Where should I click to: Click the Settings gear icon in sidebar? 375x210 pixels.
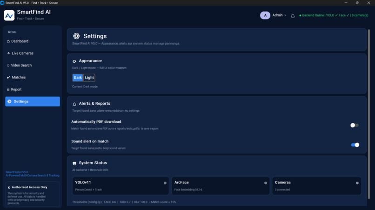coord(9,102)
